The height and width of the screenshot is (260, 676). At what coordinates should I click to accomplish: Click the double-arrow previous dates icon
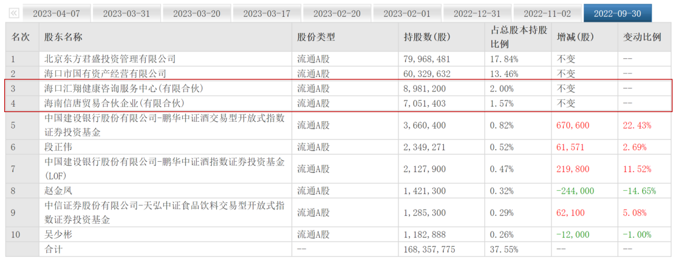click(x=14, y=13)
